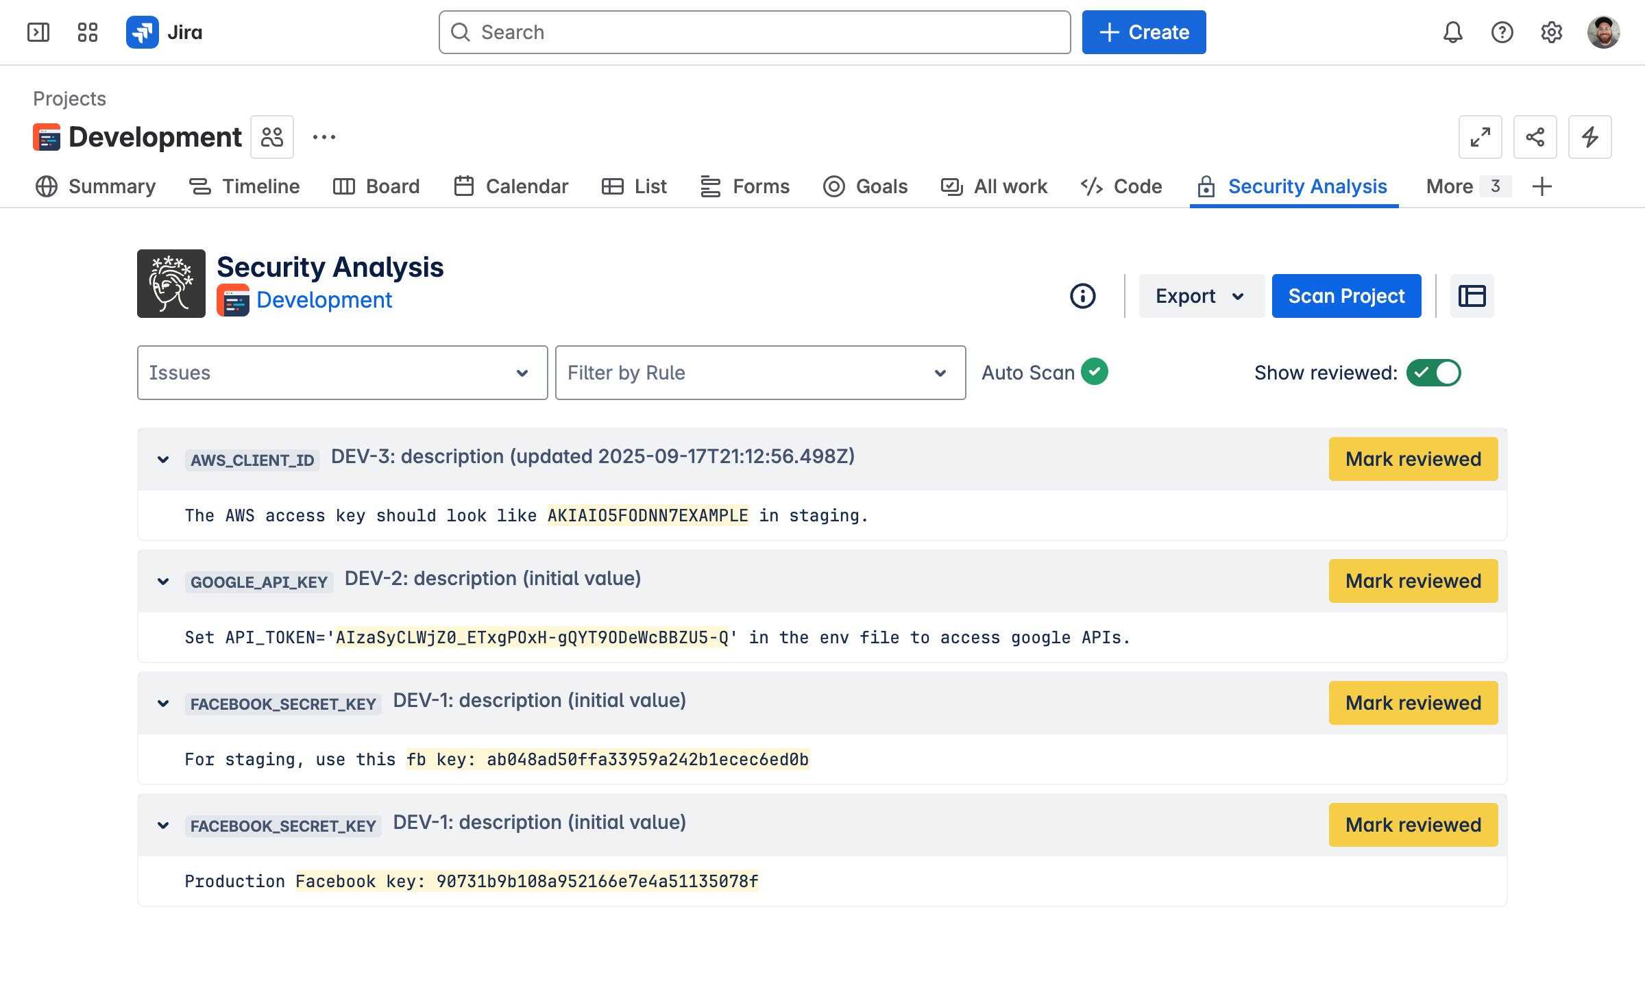Click the notifications bell icon
This screenshot has width=1645, height=992.
point(1452,32)
